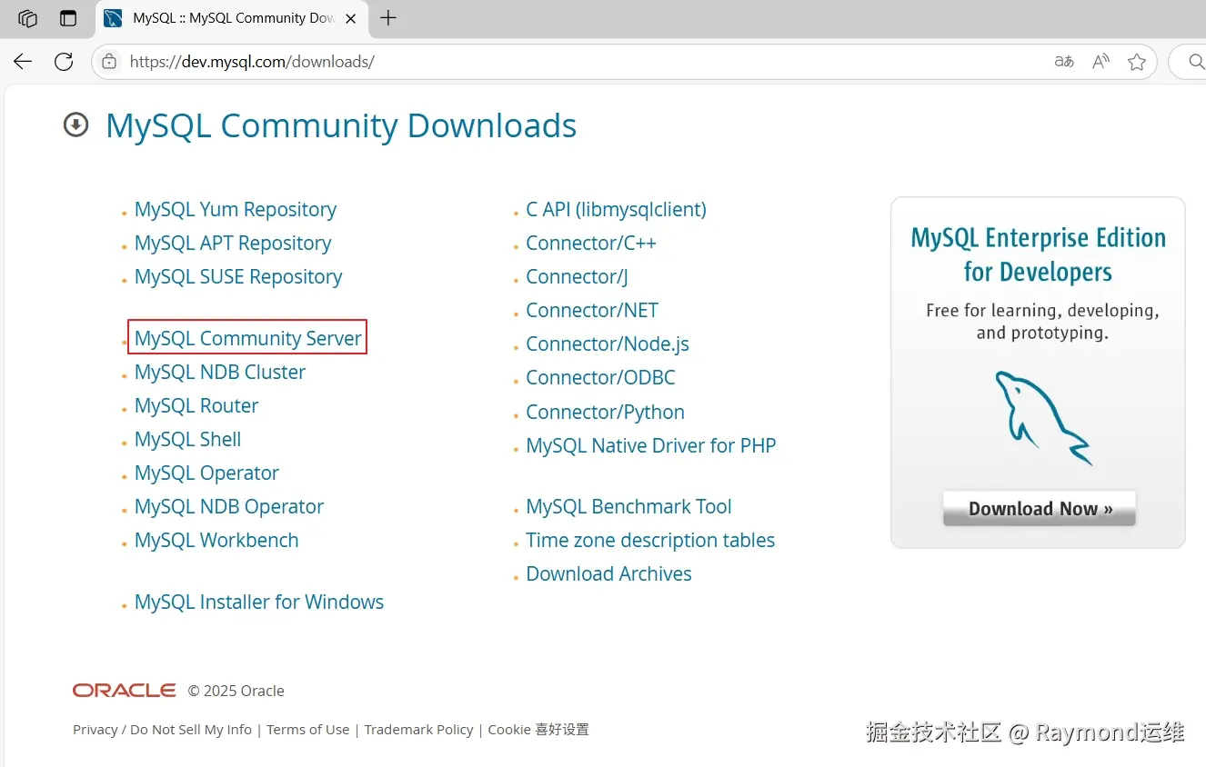
Task: Open Connector/NET link
Action: pos(592,310)
